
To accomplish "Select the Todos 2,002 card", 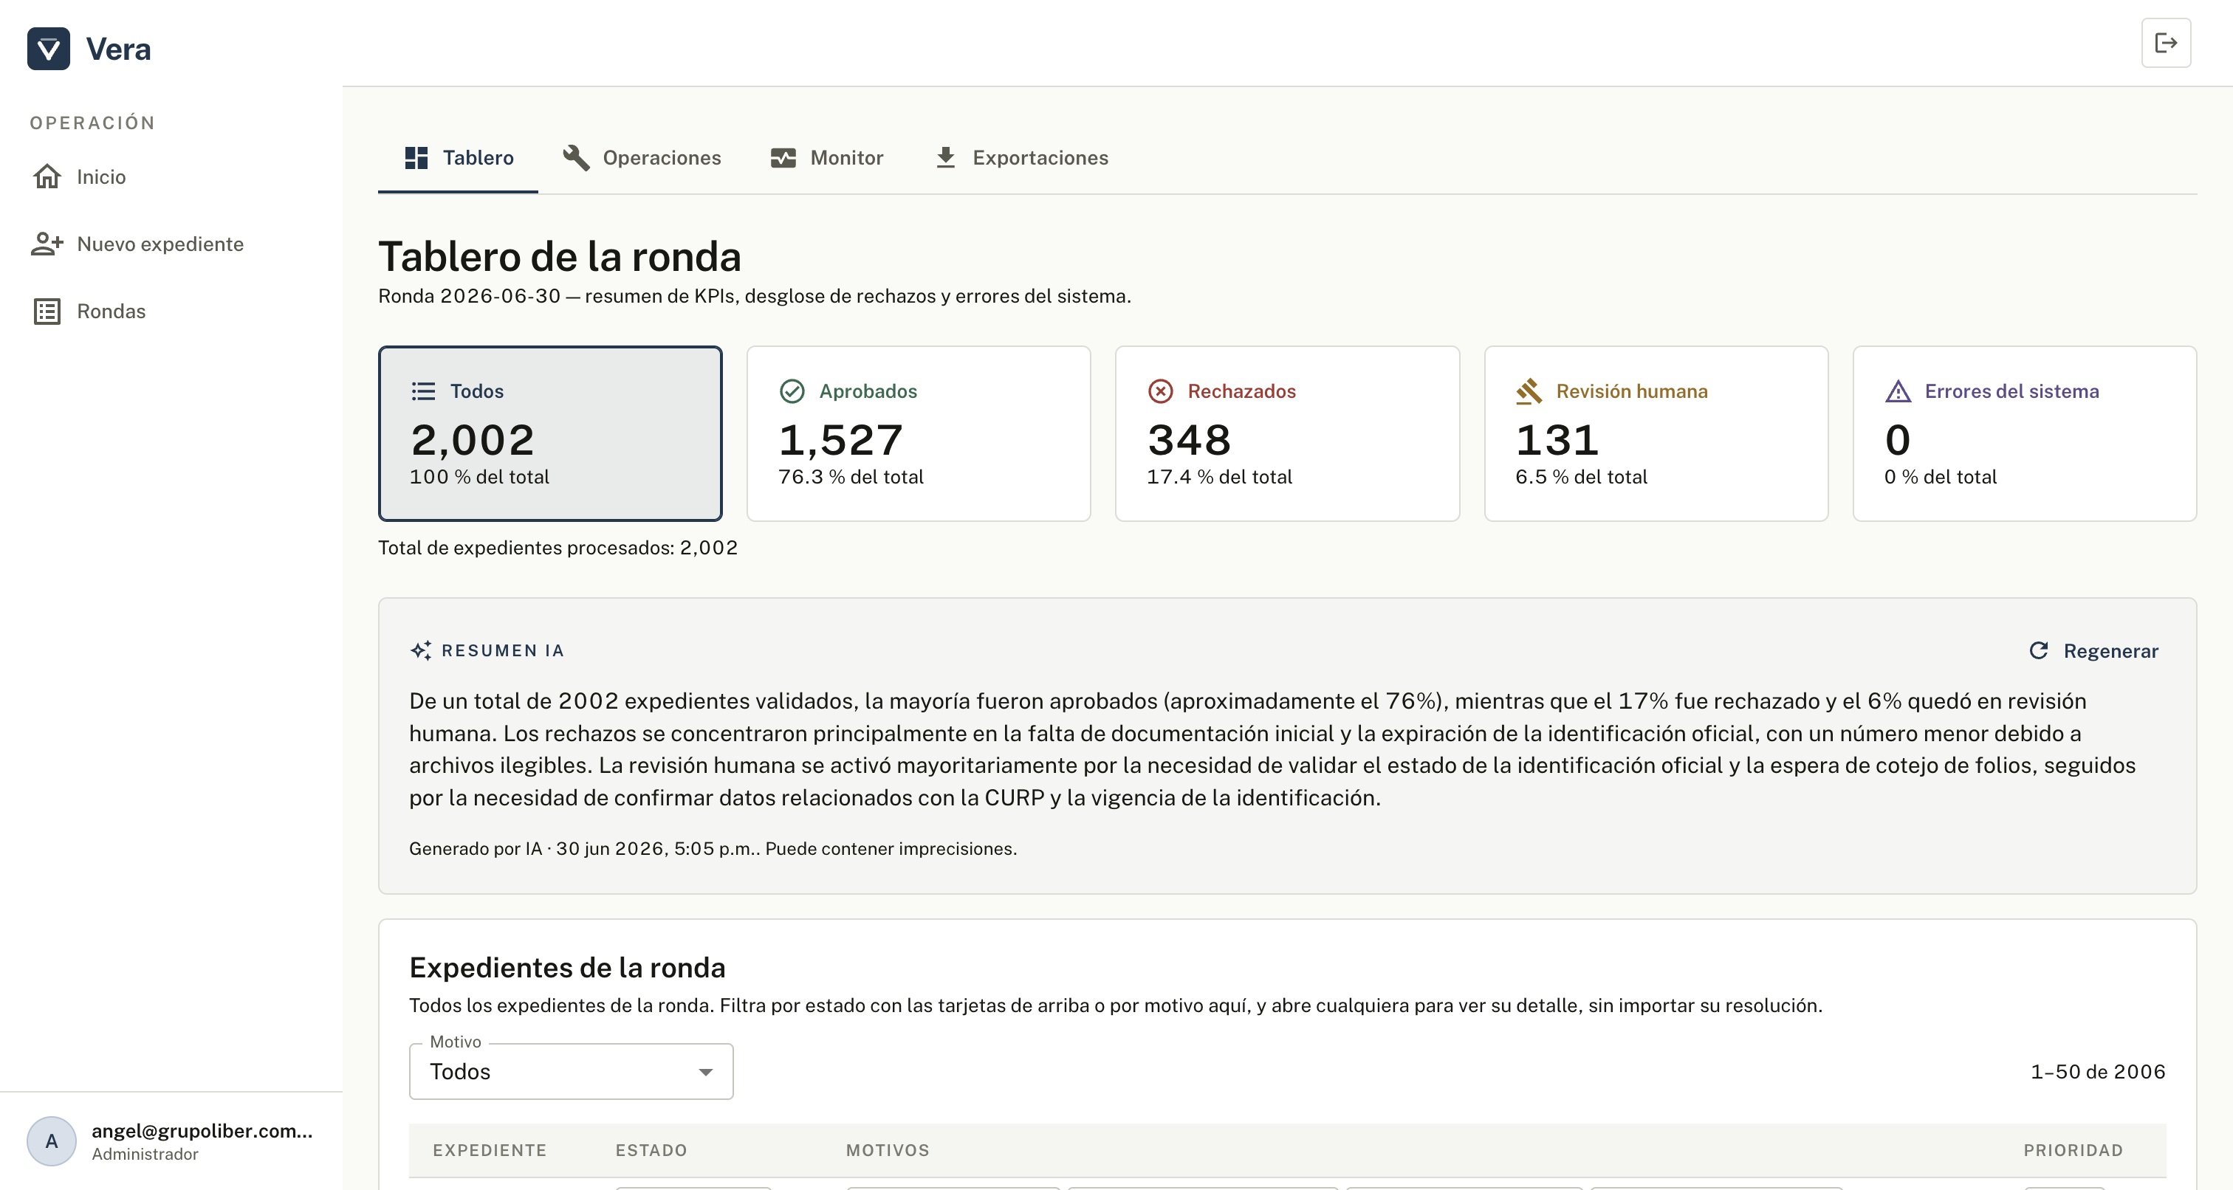I will pyautogui.click(x=549, y=433).
